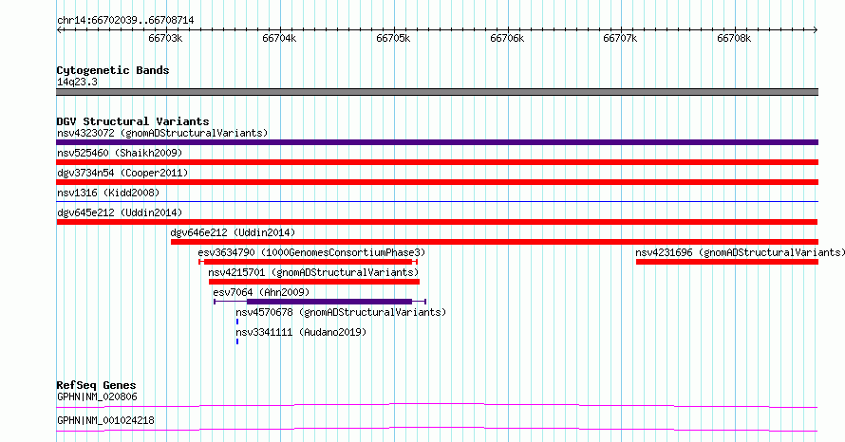Click the Cytogenetic Bands track title

coord(113,70)
